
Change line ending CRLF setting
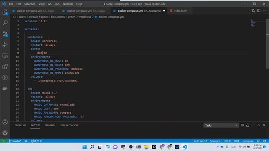click(236, 141)
